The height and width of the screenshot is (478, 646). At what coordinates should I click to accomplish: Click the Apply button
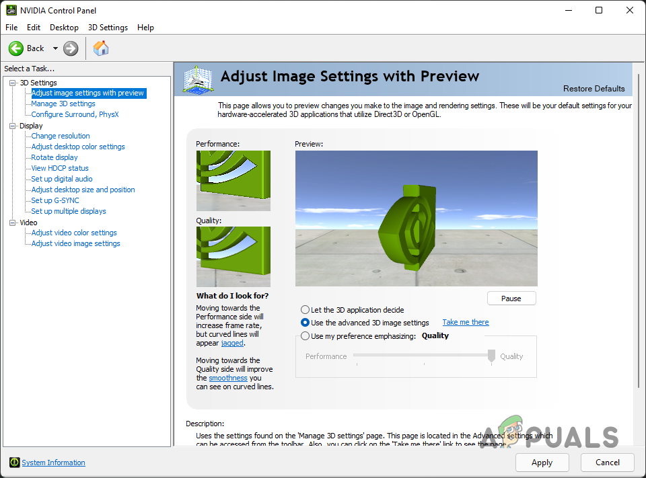(x=542, y=463)
